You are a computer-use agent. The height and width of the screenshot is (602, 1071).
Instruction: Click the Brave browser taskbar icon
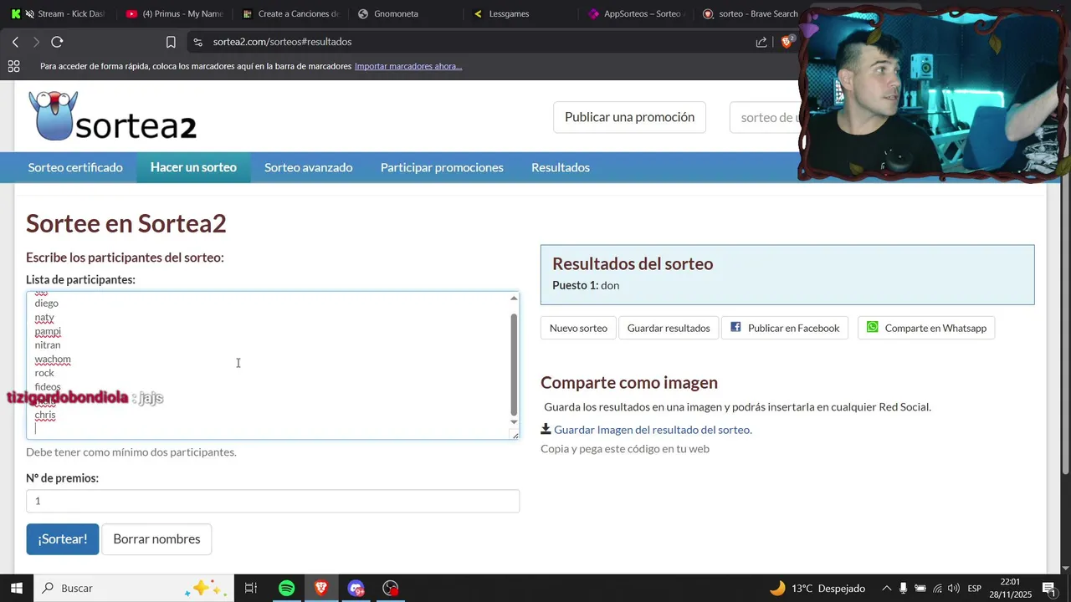coord(321,588)
